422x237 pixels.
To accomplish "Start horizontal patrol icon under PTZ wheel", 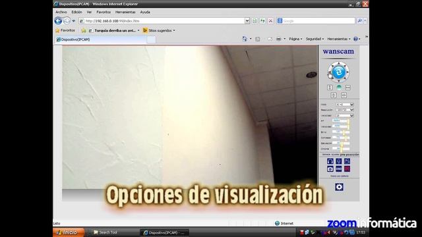I will [347, 88].
